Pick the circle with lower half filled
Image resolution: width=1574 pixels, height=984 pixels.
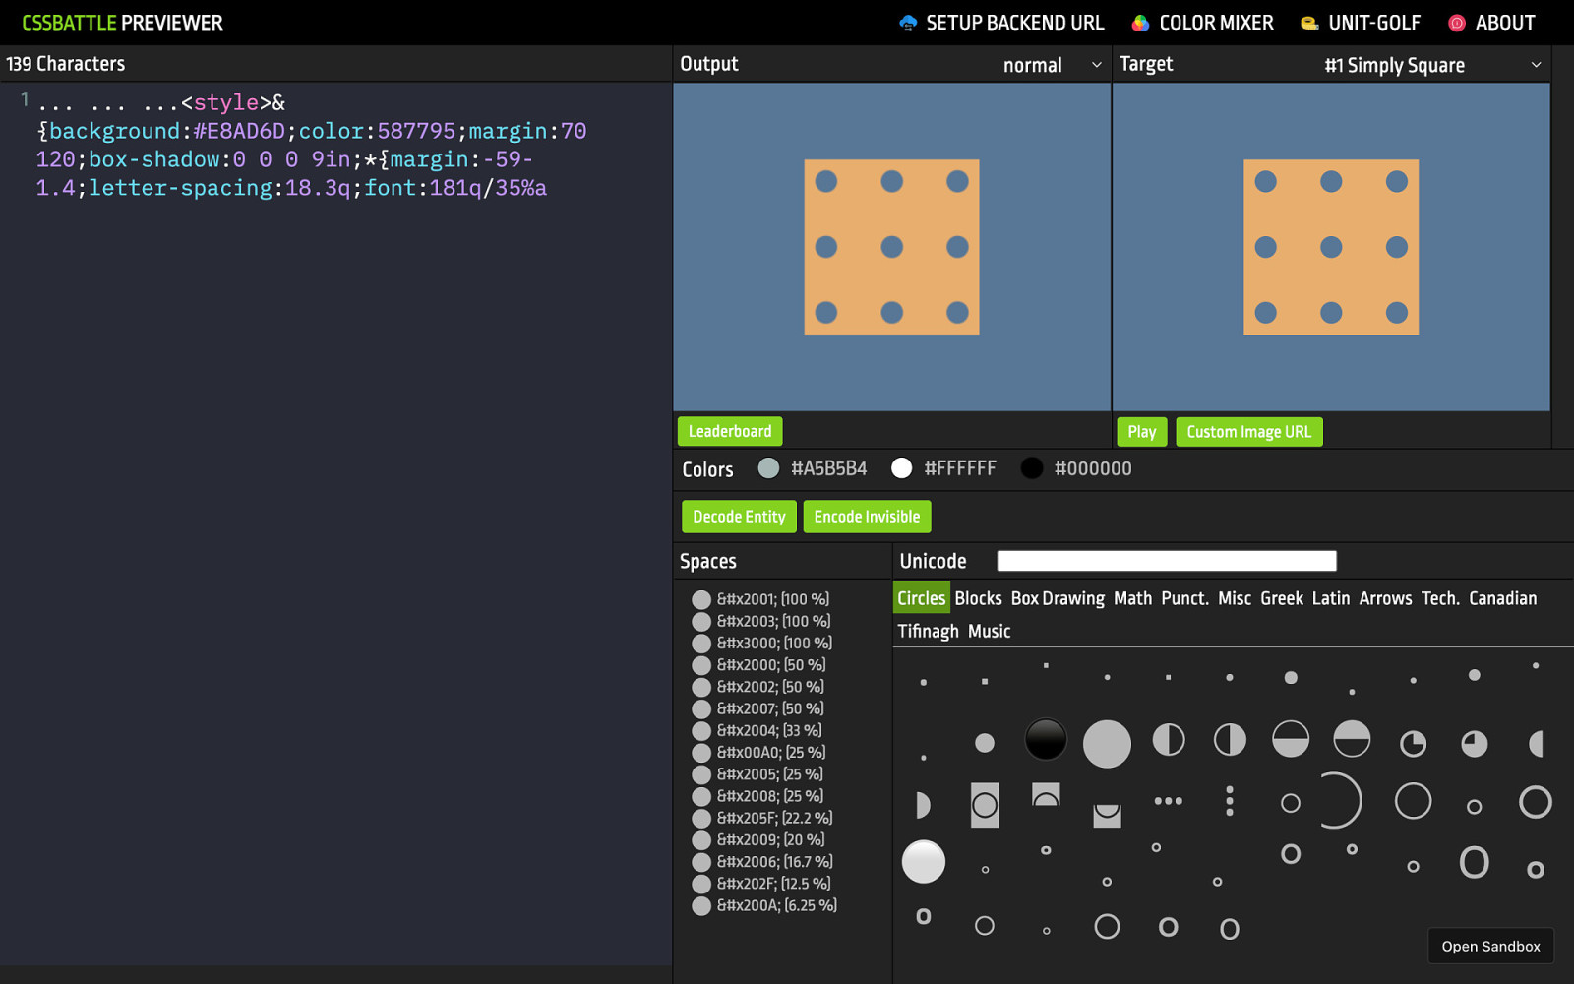click(x=1291, y=740)
